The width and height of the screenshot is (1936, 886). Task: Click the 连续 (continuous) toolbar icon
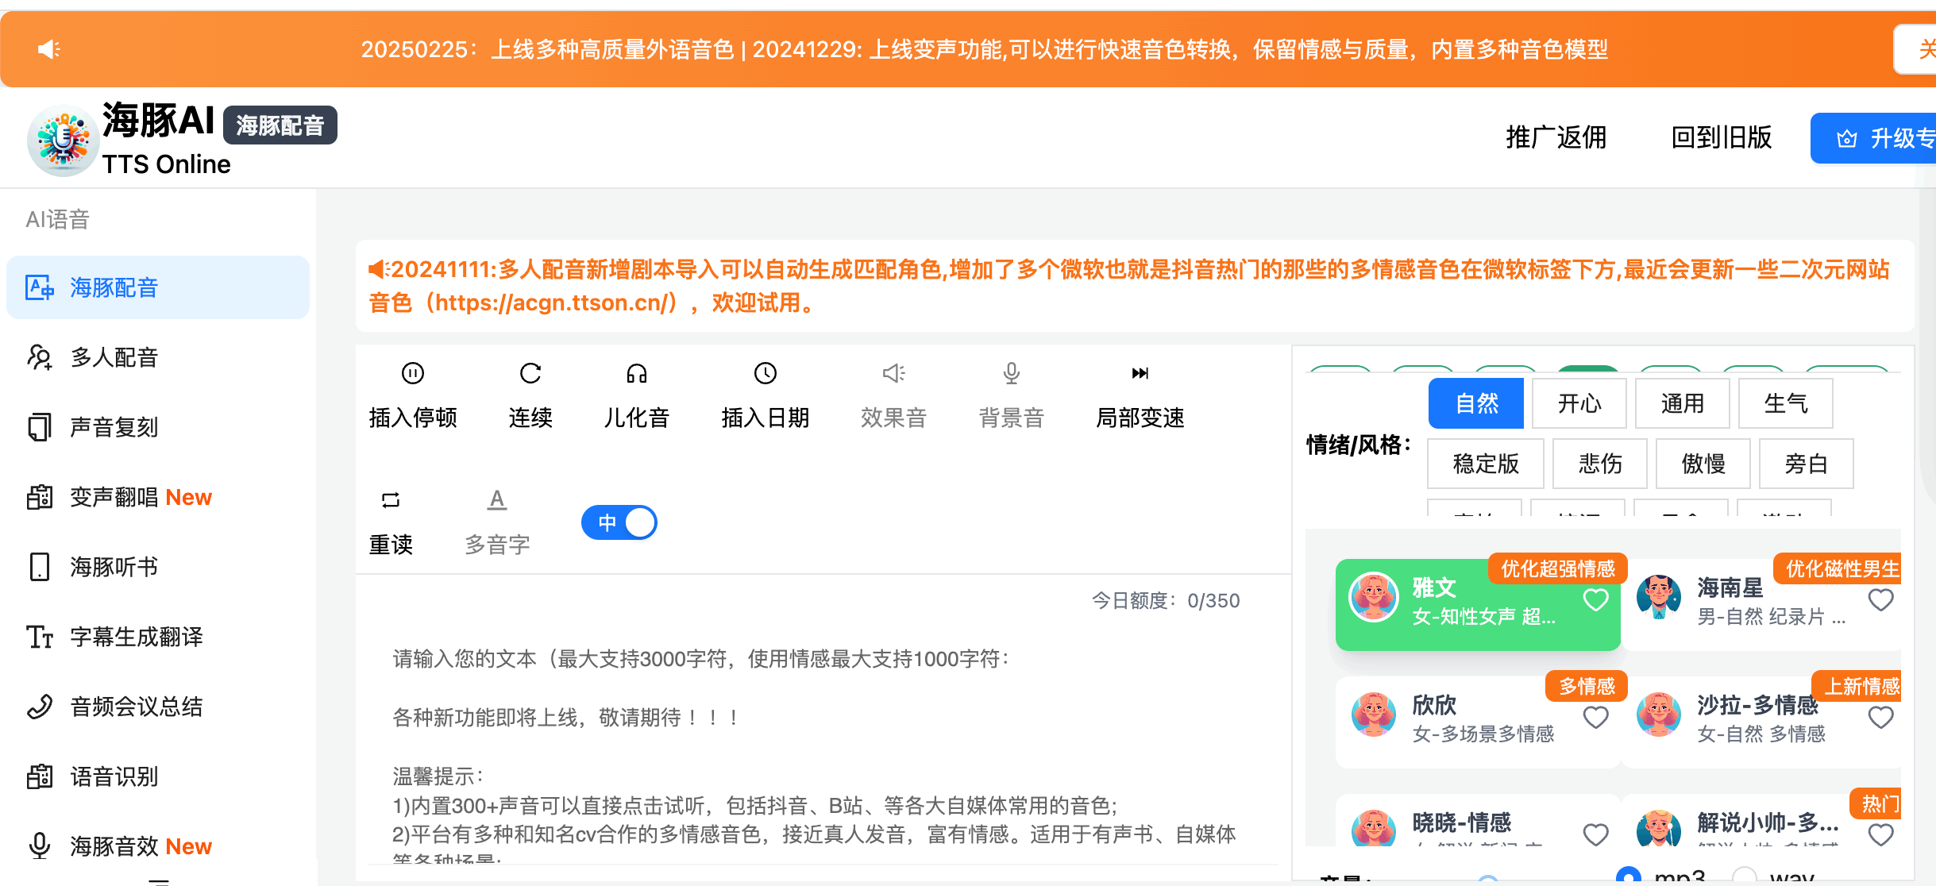[530, 394]
